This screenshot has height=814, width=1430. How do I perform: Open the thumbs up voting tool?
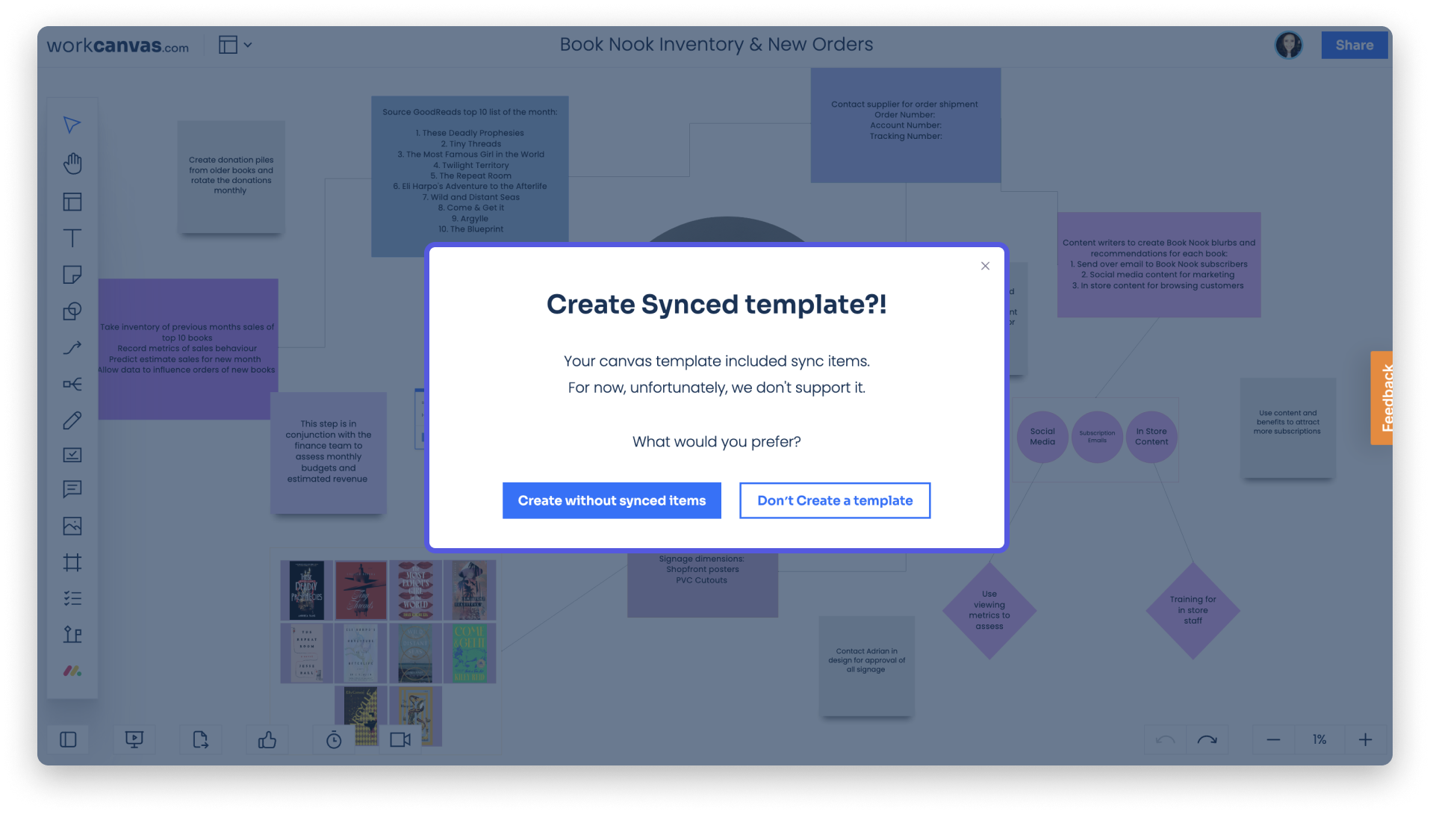[267, 739]
